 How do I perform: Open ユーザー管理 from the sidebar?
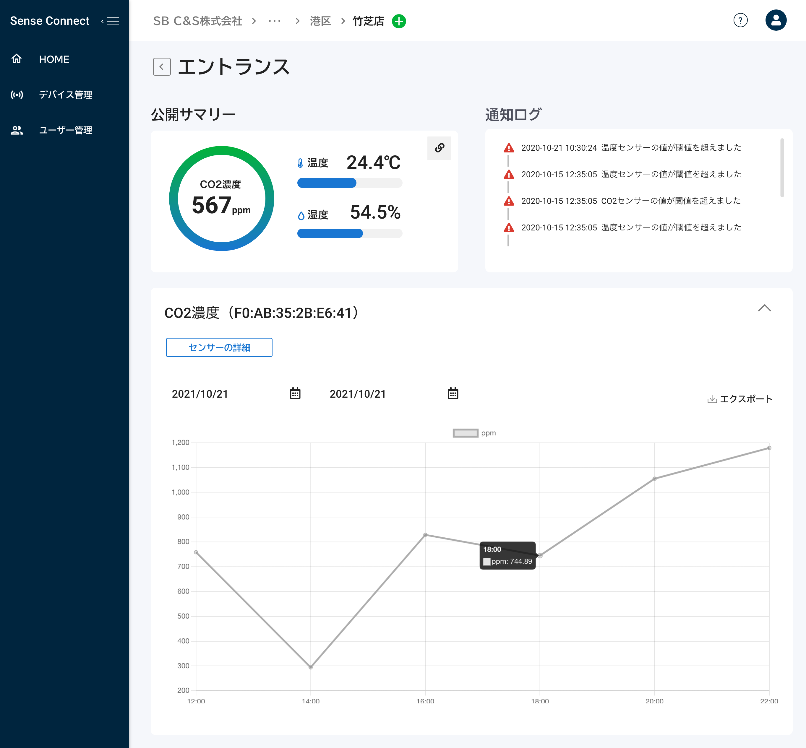pyautogui.click(x=65, y=130)
